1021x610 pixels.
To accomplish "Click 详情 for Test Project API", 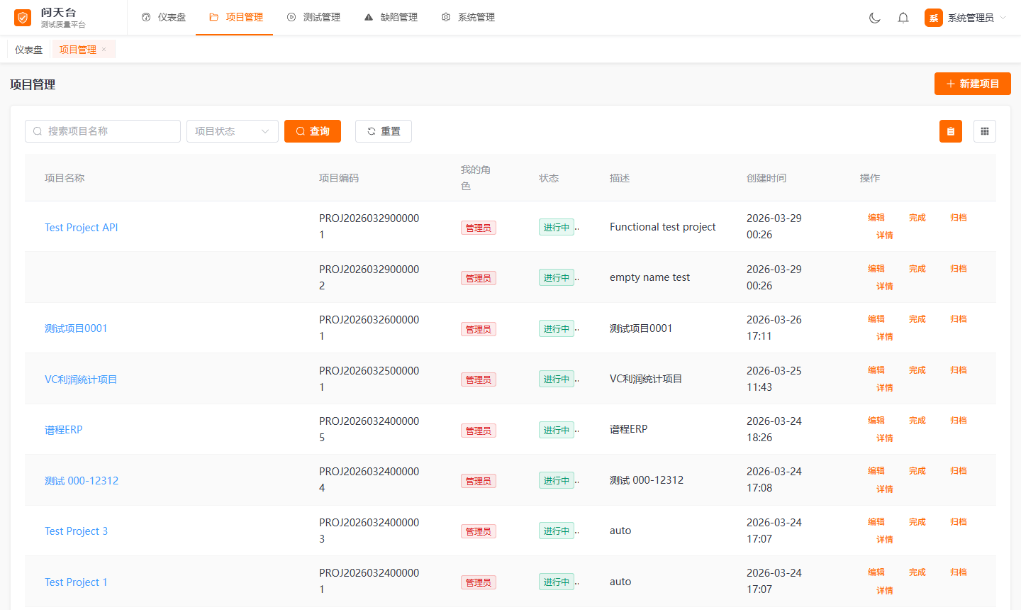I will tap(885, 235).
